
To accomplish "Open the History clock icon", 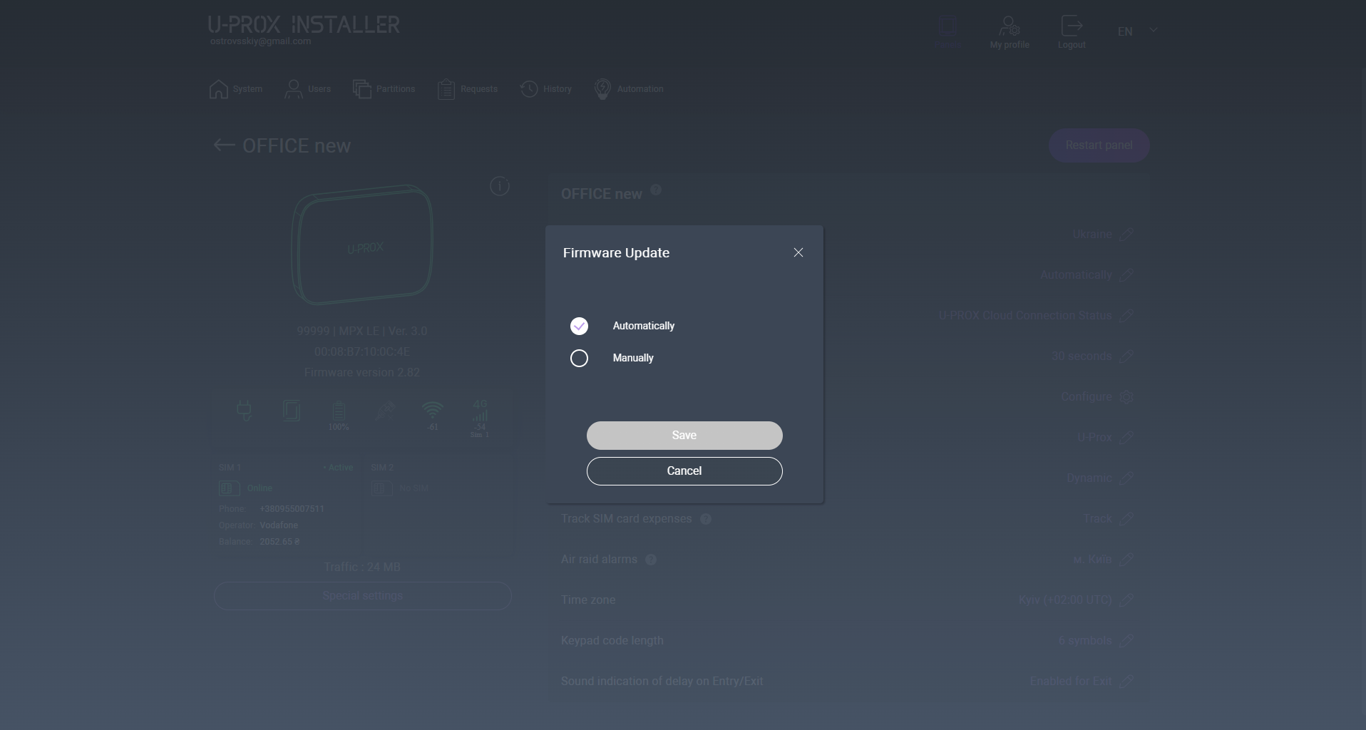I will pos(529,89).
